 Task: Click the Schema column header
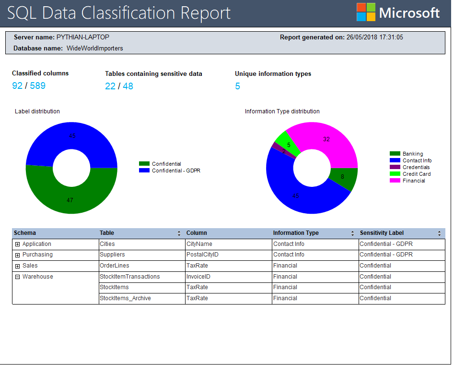click(25, 233)
